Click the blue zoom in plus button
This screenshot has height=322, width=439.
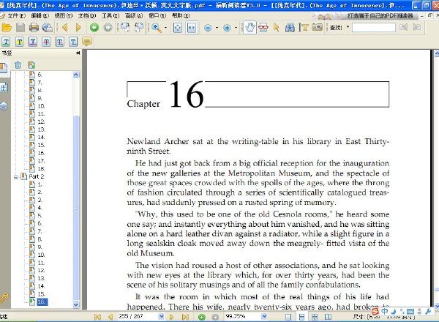(227, 28)
